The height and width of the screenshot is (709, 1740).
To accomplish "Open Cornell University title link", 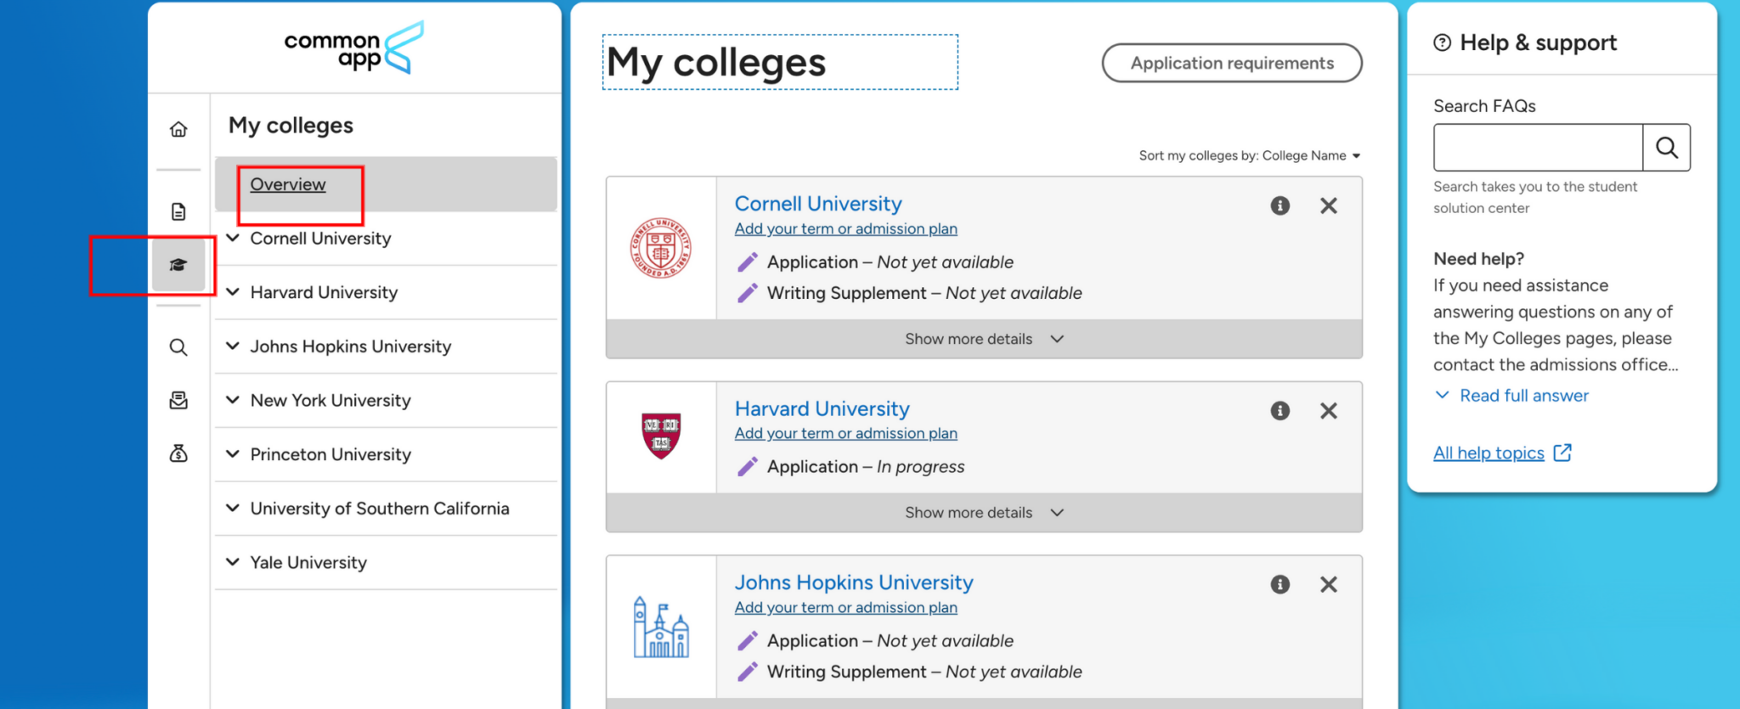I will click(x=818, y=204).
